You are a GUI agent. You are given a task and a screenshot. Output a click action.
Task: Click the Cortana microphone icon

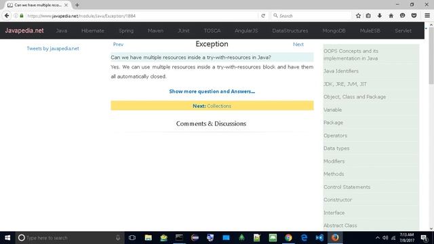(x=117, y=238)
